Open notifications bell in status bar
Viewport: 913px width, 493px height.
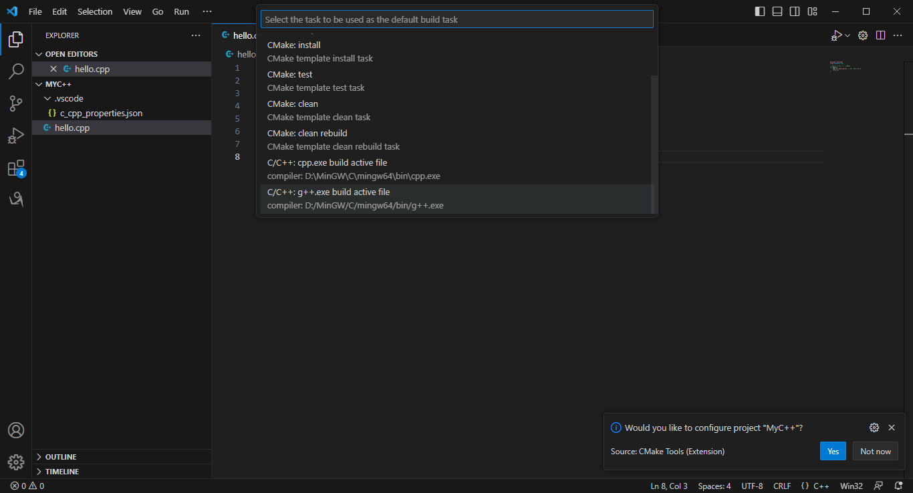coord(899,486)
